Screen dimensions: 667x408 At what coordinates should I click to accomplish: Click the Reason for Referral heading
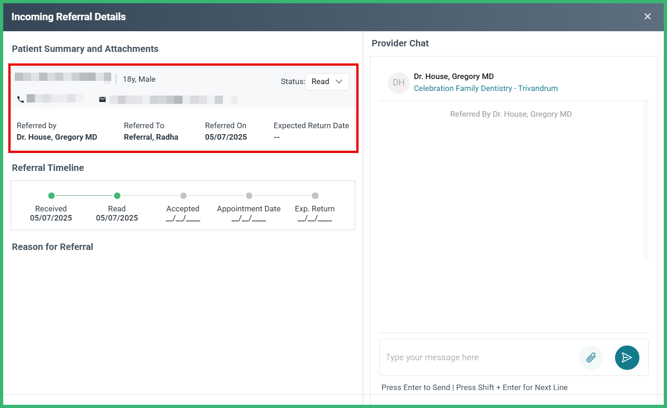tap(52, 247)
